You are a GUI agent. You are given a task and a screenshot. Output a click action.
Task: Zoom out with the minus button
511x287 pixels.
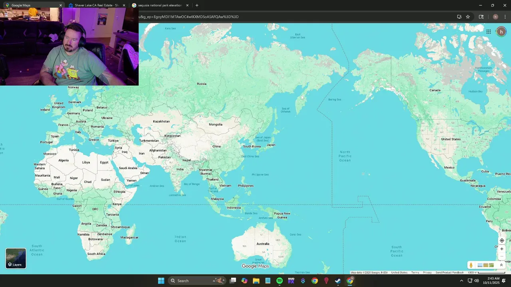pyautogui.click(x=502, y=256)
